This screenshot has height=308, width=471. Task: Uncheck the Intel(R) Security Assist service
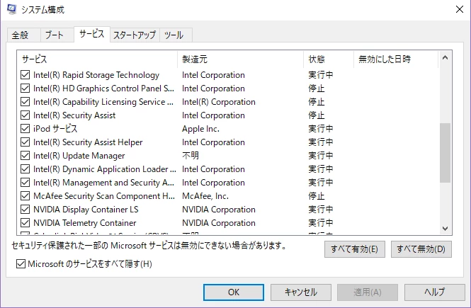[x=25, y=115]
